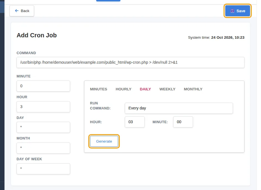Click the left arrow icon in Back
Image resolution: width=261 pixels, height=190 pixels.
pyautogui.click(x=17, y=11)
